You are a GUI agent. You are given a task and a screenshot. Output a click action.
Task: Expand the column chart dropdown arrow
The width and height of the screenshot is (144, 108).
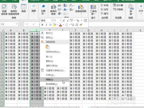(62, 5)
